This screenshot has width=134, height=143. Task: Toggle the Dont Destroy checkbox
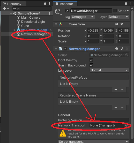(91, 60)
